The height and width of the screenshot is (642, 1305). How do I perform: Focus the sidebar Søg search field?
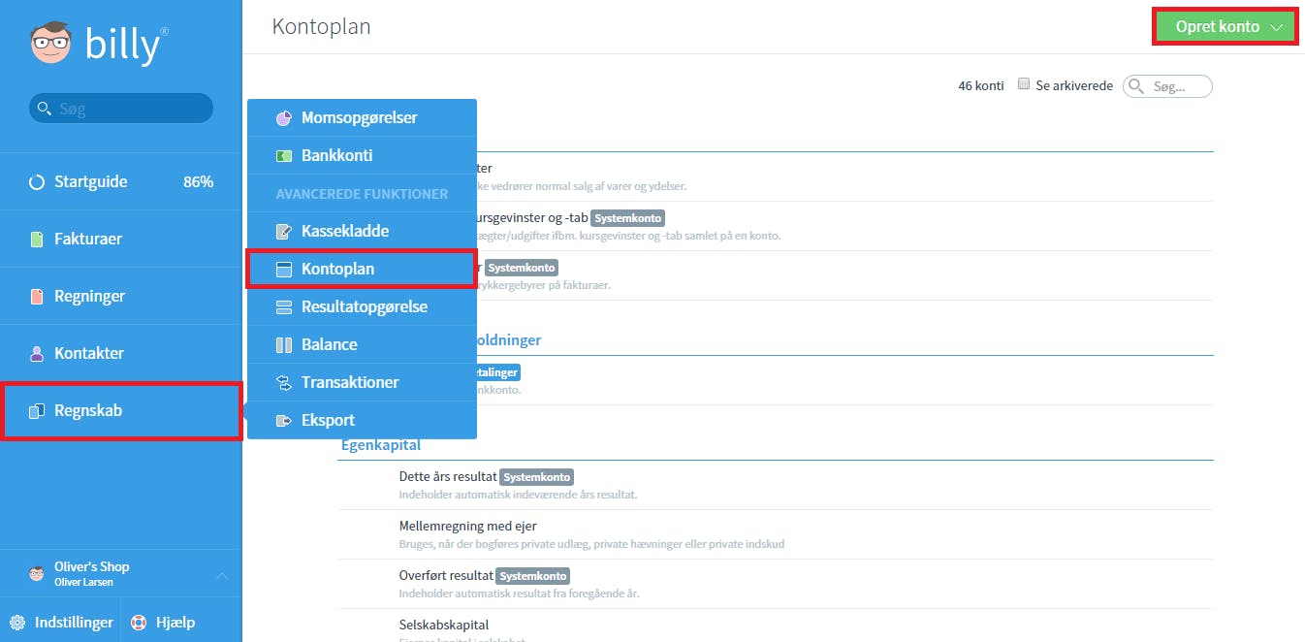click(x=121, y=108)
